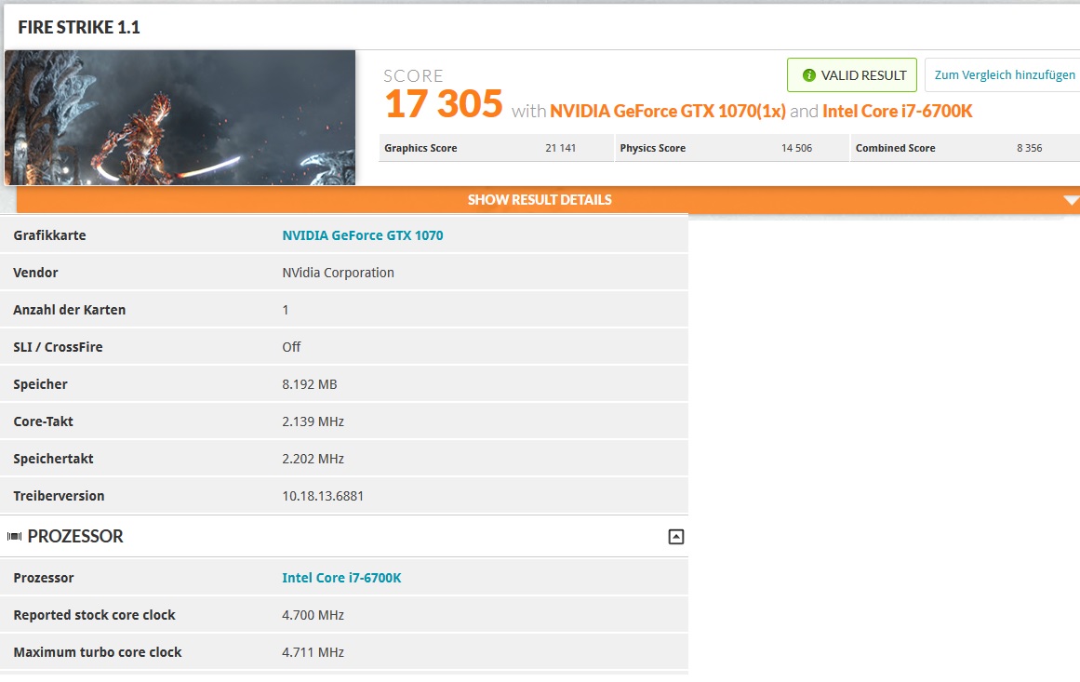
Task: Click the Speicher row label
Action: click(x=41, y=384)
